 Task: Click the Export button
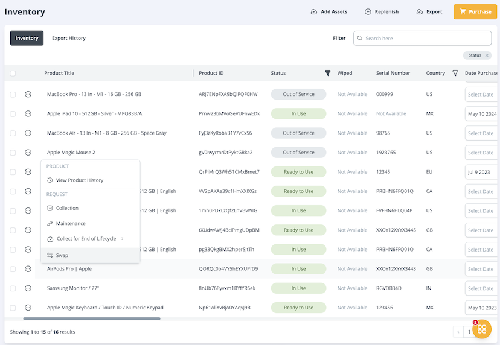(x=429, y=11)
